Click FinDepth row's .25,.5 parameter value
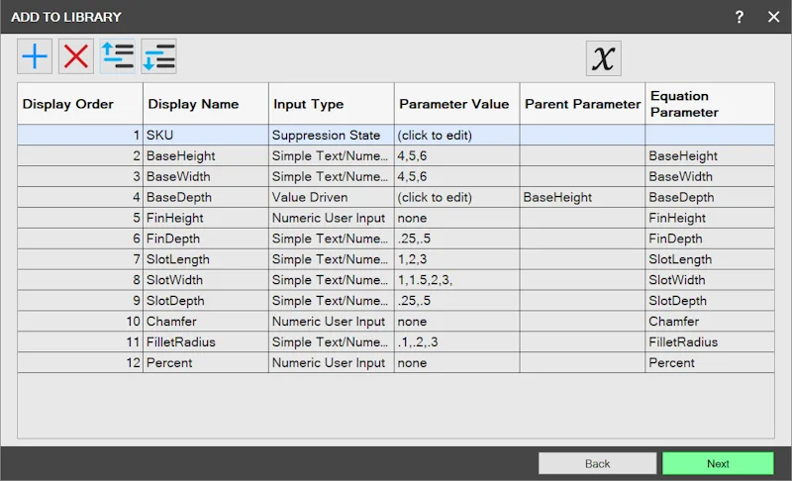 tap(456, 239)
